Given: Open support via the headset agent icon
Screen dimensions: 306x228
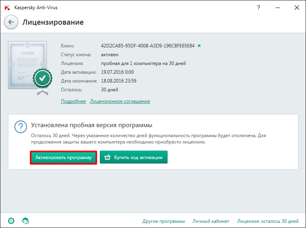Looking at the screenshot, I should point(25,221).
